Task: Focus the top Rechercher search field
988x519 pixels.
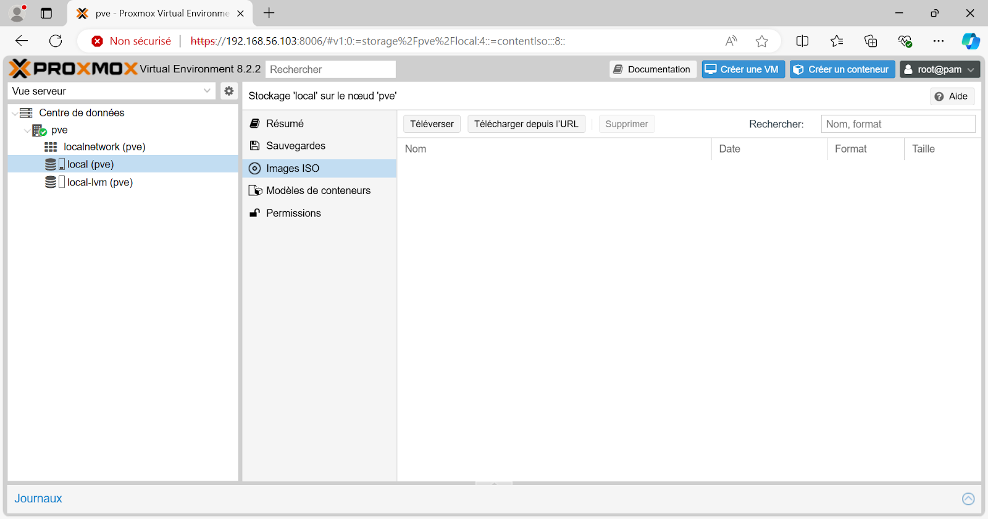Action: (330, 69)
